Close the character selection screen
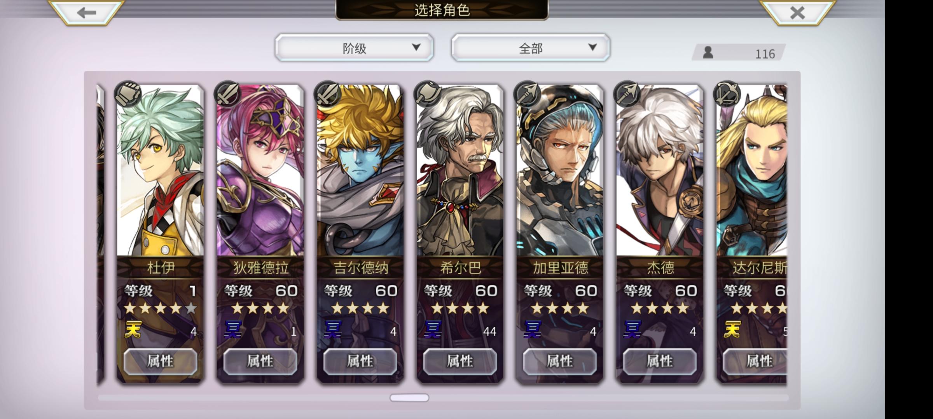 pyautogui.click(x=797, y=12)
